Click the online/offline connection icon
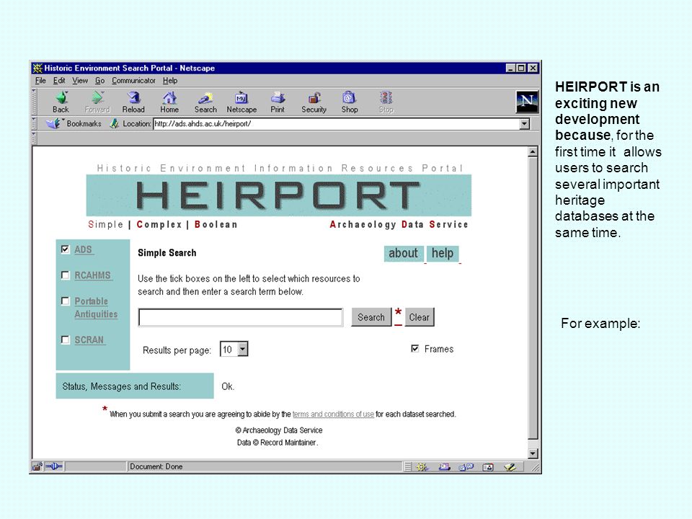The width and height of the screenshot is (692, 519). 54,466
